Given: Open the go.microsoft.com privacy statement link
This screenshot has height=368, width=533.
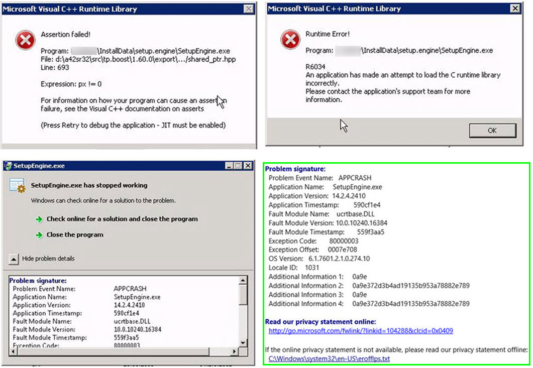Looking at the screenshot, I should 361,331.
